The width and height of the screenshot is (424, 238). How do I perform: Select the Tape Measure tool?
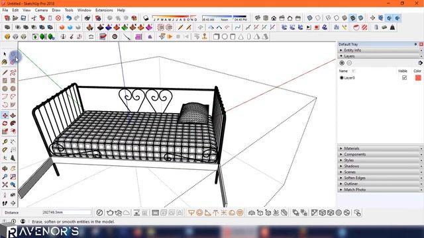point(5,141)
